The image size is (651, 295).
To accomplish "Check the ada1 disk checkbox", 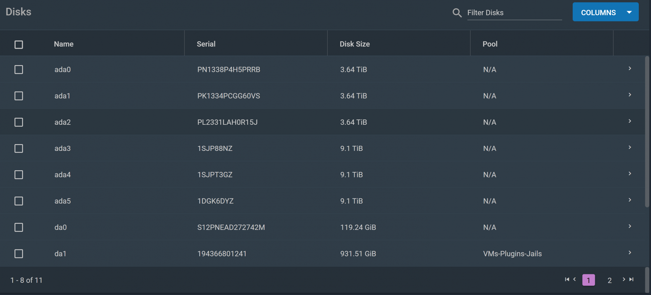I will point(19,96).
